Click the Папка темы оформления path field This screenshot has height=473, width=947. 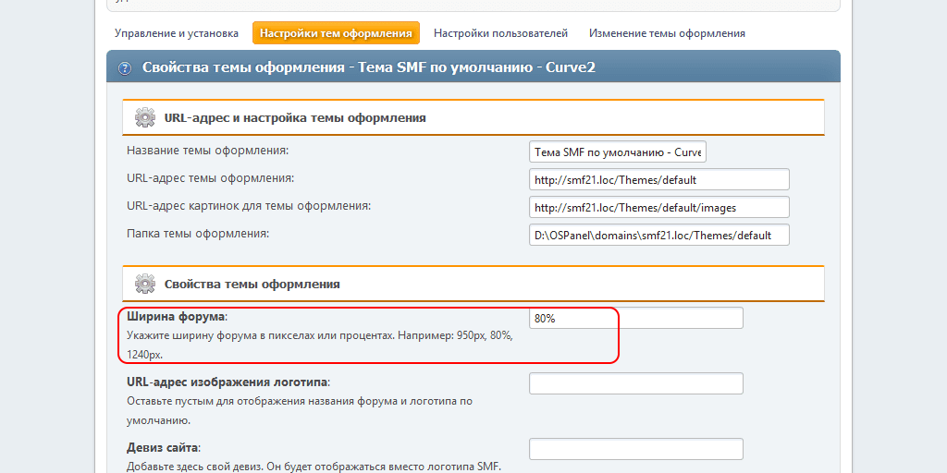tap(659, 235)
